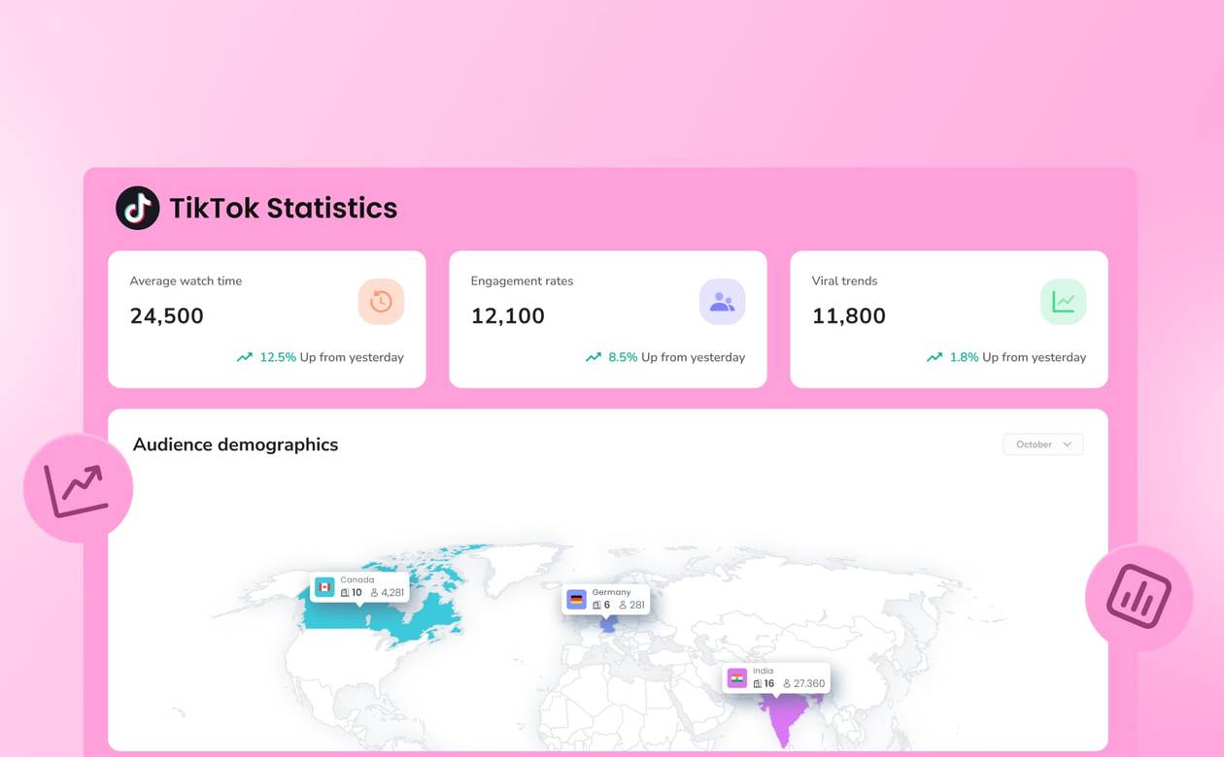Viewport: 1224px width, 757px height.
Task: Click the India flag icon
Action: [x=737, y=678]
